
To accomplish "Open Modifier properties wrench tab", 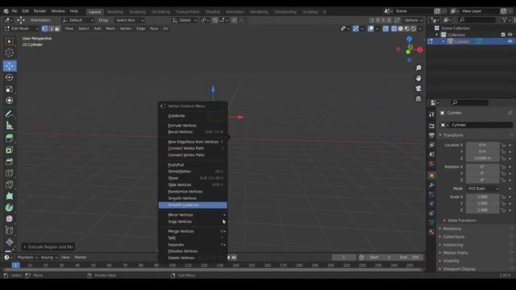I will [x=432, y=184].
